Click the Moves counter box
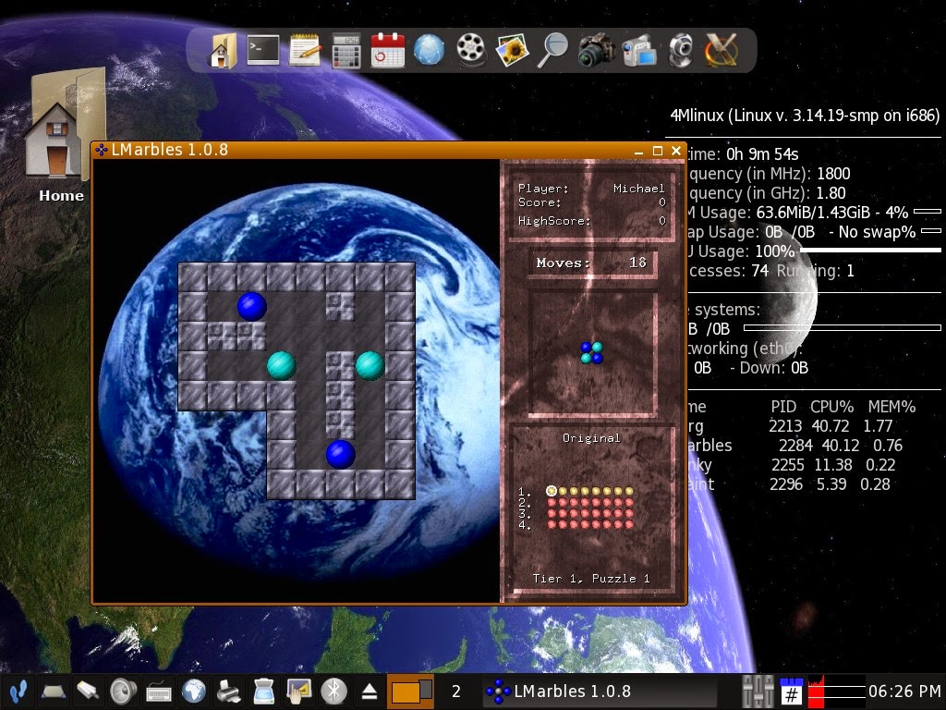 pos(592,263)
